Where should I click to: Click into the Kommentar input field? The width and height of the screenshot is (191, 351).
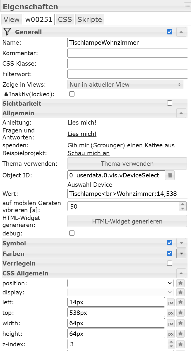click(128, 53)
